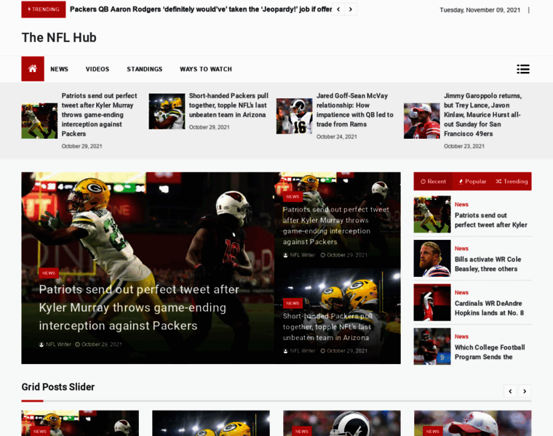Switch to the Recent tab
The width and height of the screenshot is (553, 436).
(x=433, y=182)
